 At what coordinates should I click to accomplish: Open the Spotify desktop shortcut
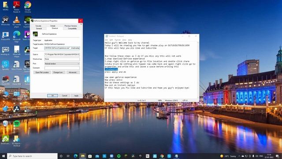(x=17, y=125)
